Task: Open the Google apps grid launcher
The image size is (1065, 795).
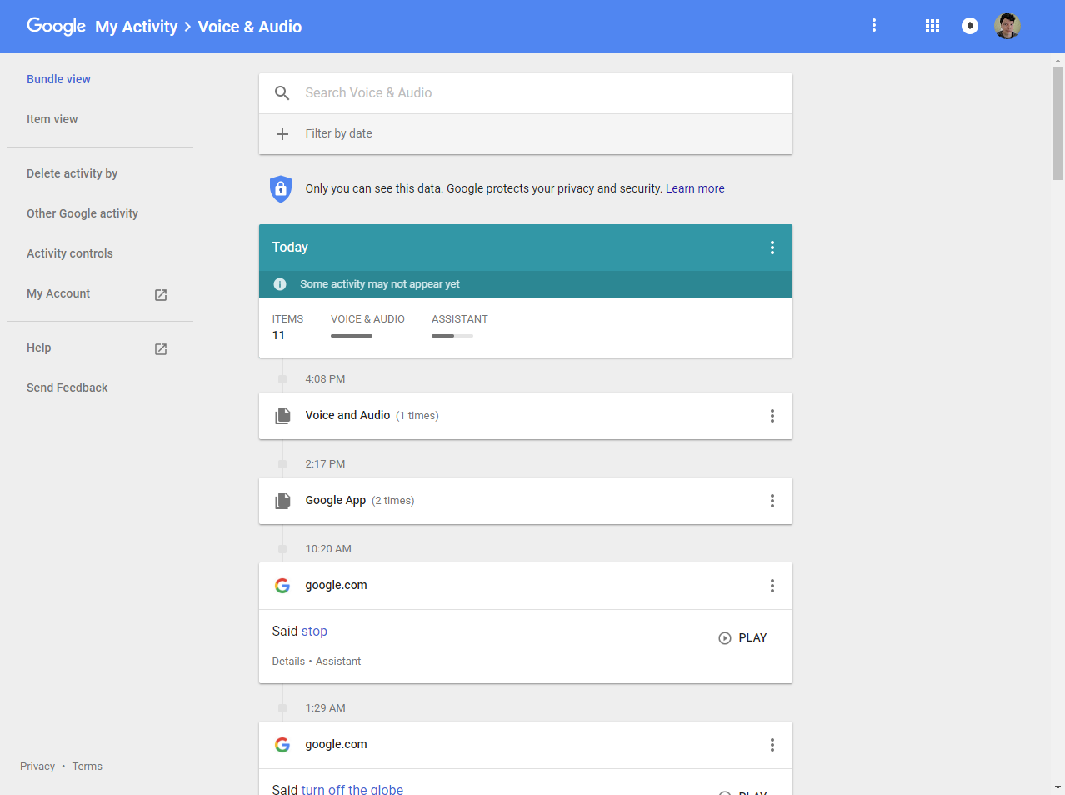Action: coord(932,26)
